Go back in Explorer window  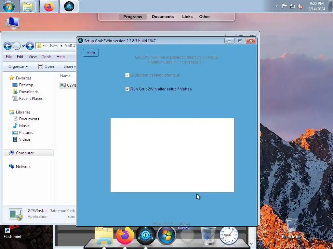point(7,46)
